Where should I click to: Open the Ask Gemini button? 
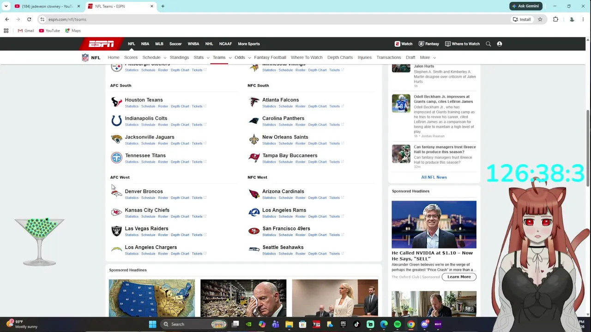pyautogui.click(x=525, y=6)
